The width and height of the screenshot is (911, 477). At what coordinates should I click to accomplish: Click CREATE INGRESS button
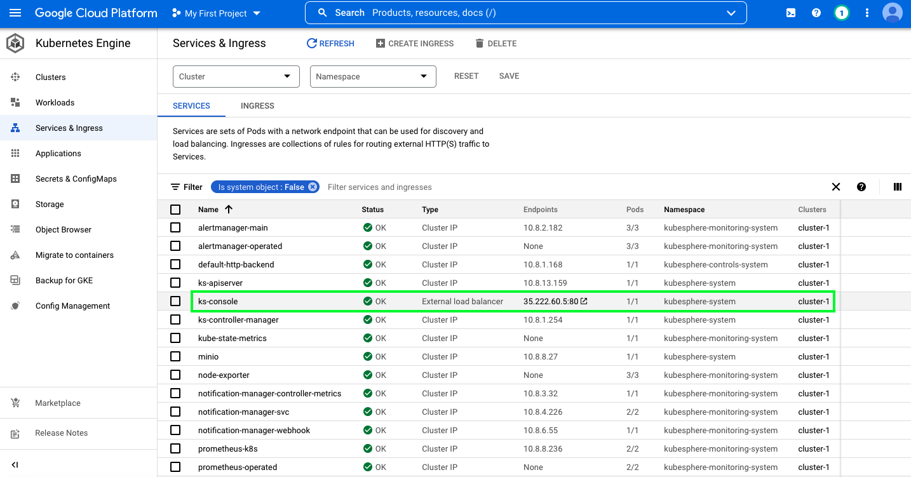[415, 43]
